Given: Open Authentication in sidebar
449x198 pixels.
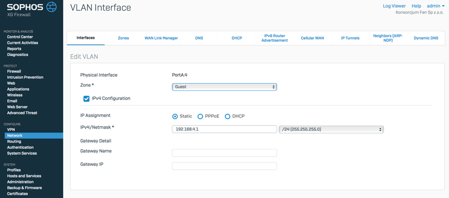Looking at the screenshot, I should point(20,147).
